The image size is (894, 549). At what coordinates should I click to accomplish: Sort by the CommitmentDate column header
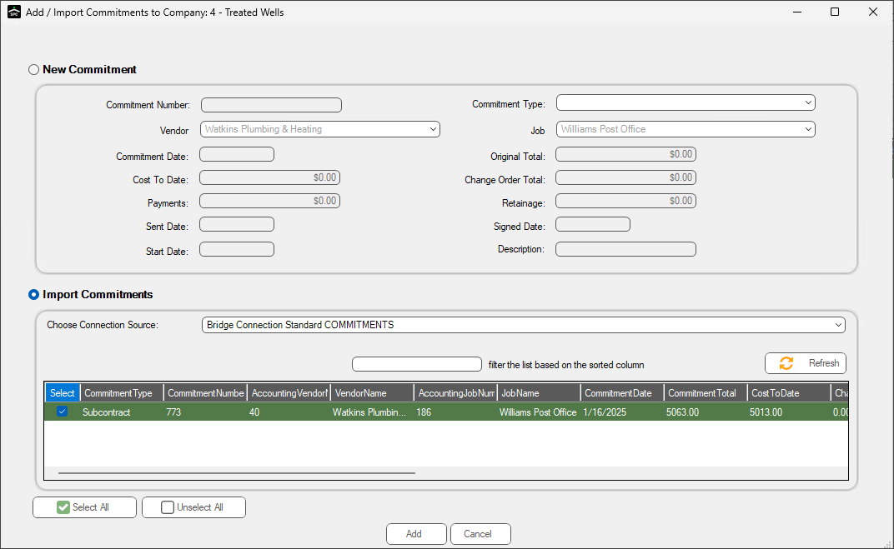tap(621, 393)
